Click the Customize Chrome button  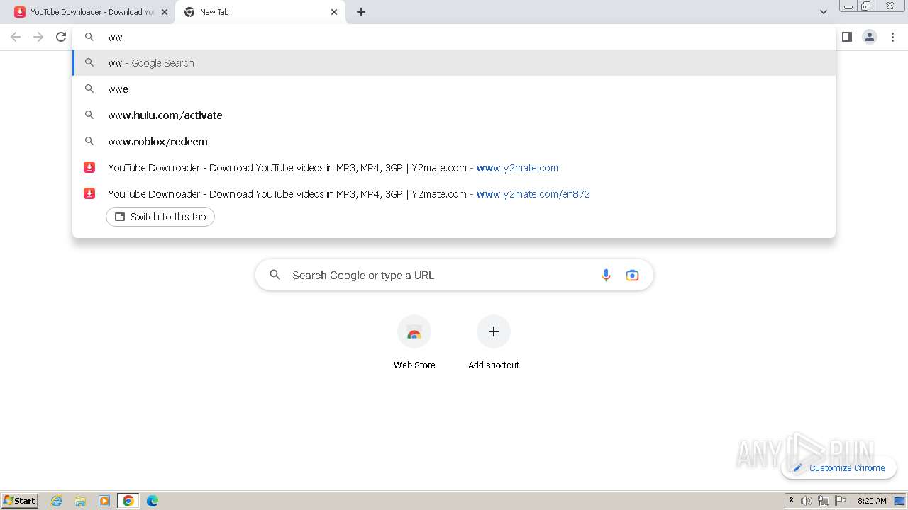(x=838, y=467)
